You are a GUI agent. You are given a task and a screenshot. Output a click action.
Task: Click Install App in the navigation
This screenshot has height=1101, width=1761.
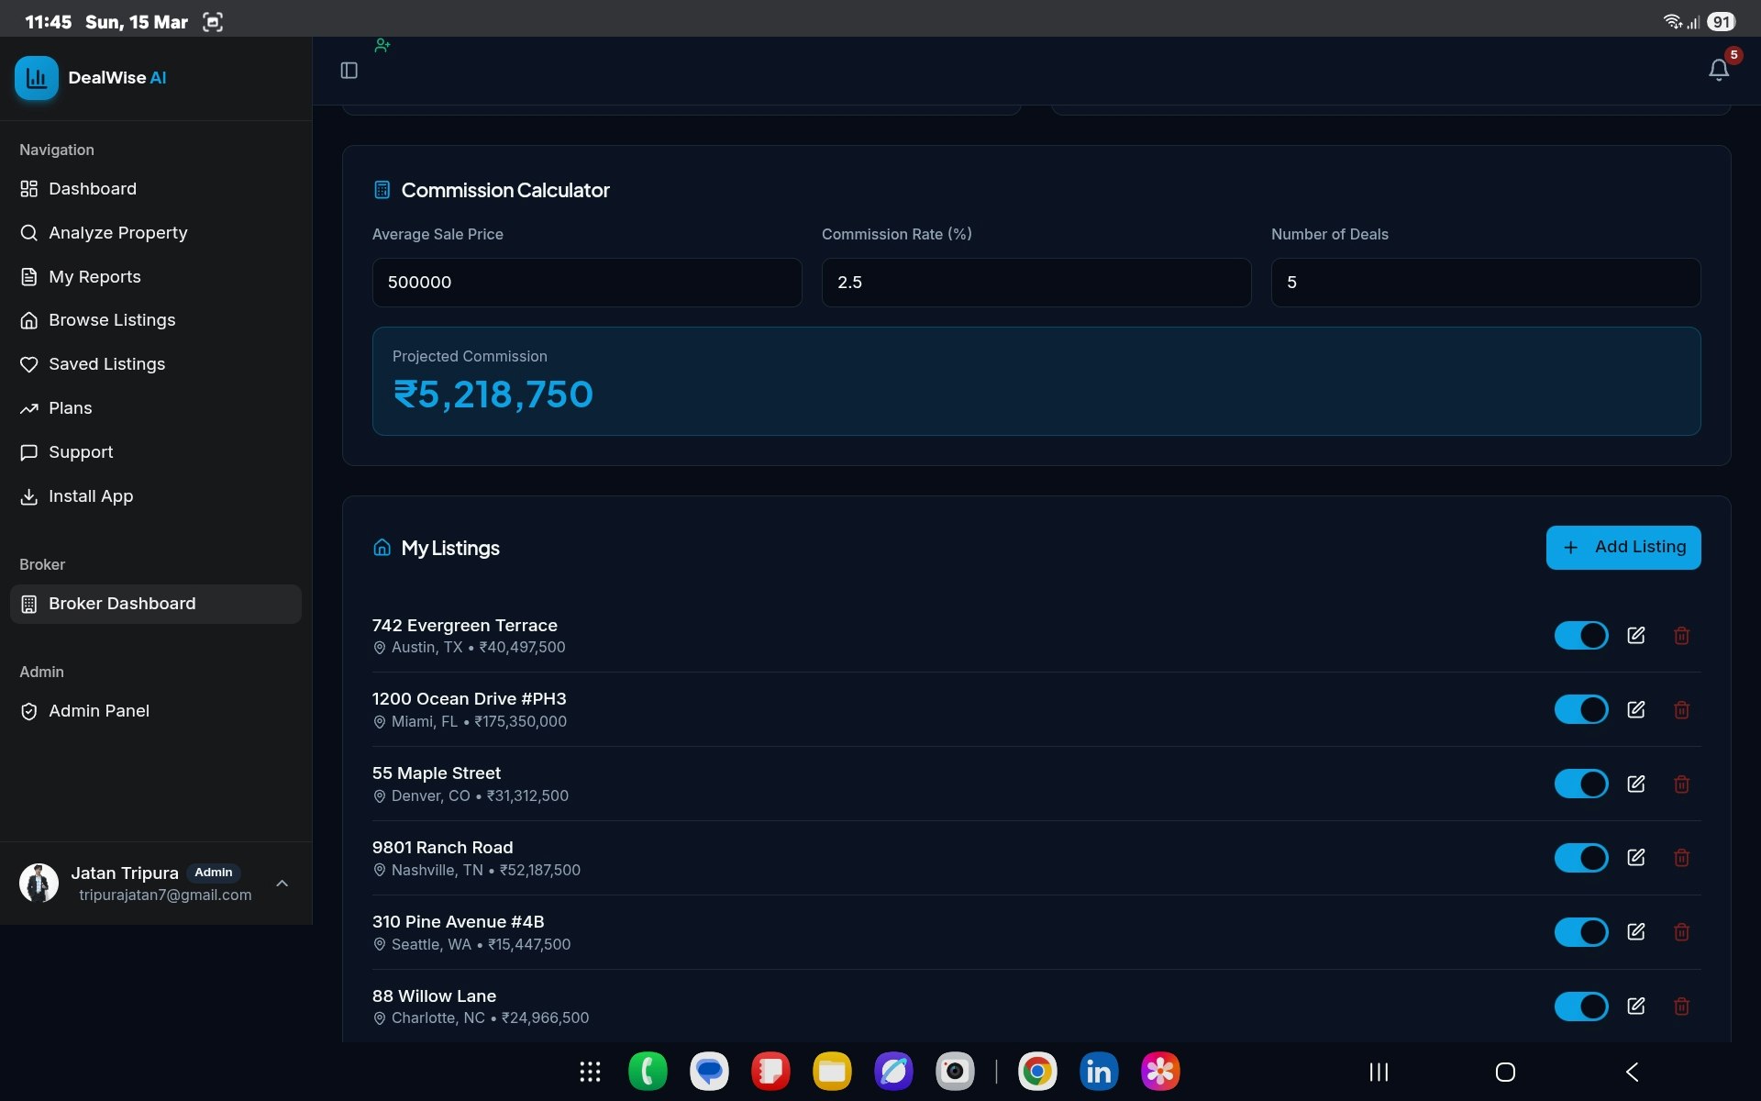(x=91, y=495)
